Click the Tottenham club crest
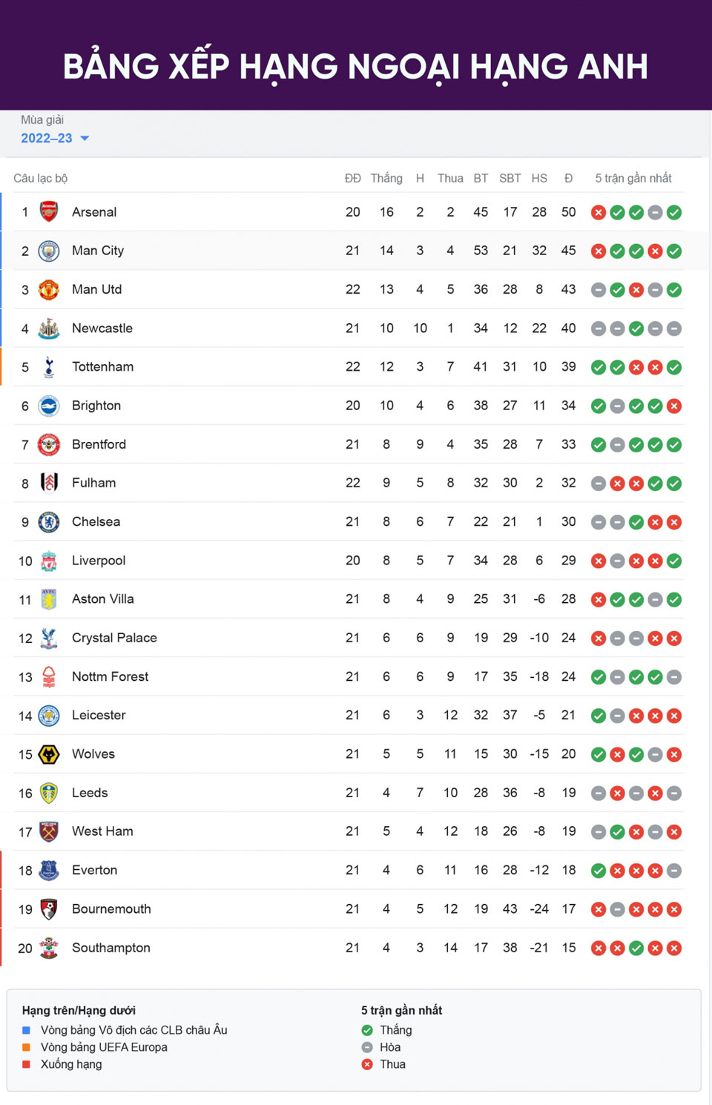This screenshot has height=1105, width=712. [x=49, y=367]
